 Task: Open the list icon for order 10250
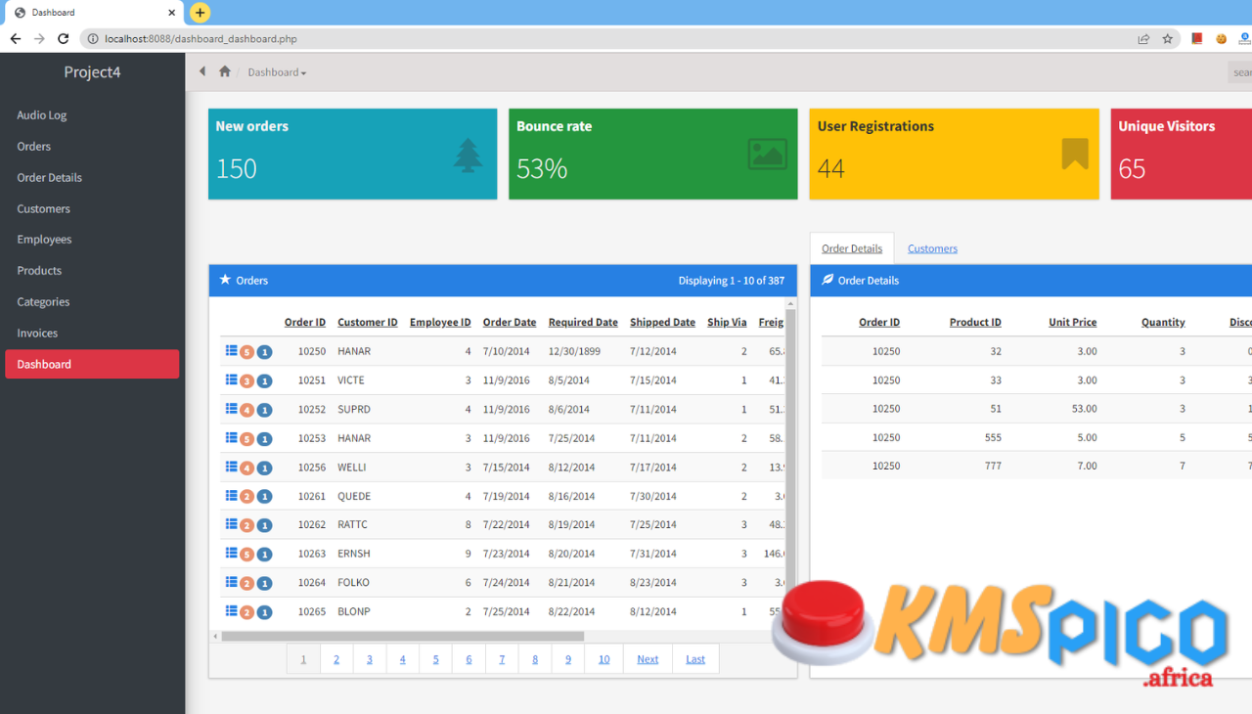232,350
